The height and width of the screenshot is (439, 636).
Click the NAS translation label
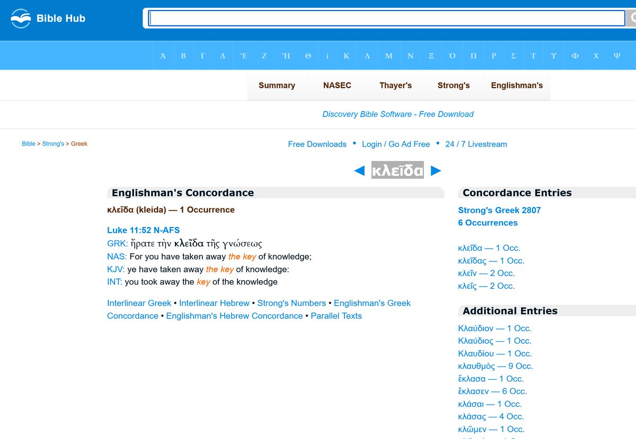tap(117, 257)
